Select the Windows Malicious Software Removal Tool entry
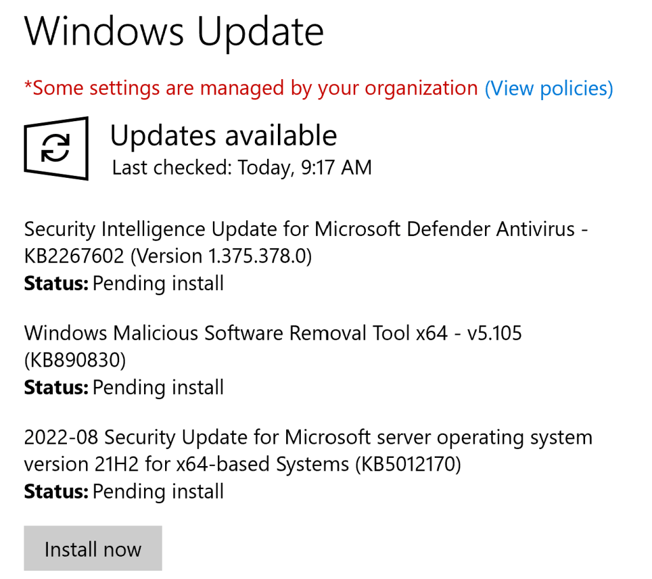Screen dimensions: 652x579 (236, 333)
